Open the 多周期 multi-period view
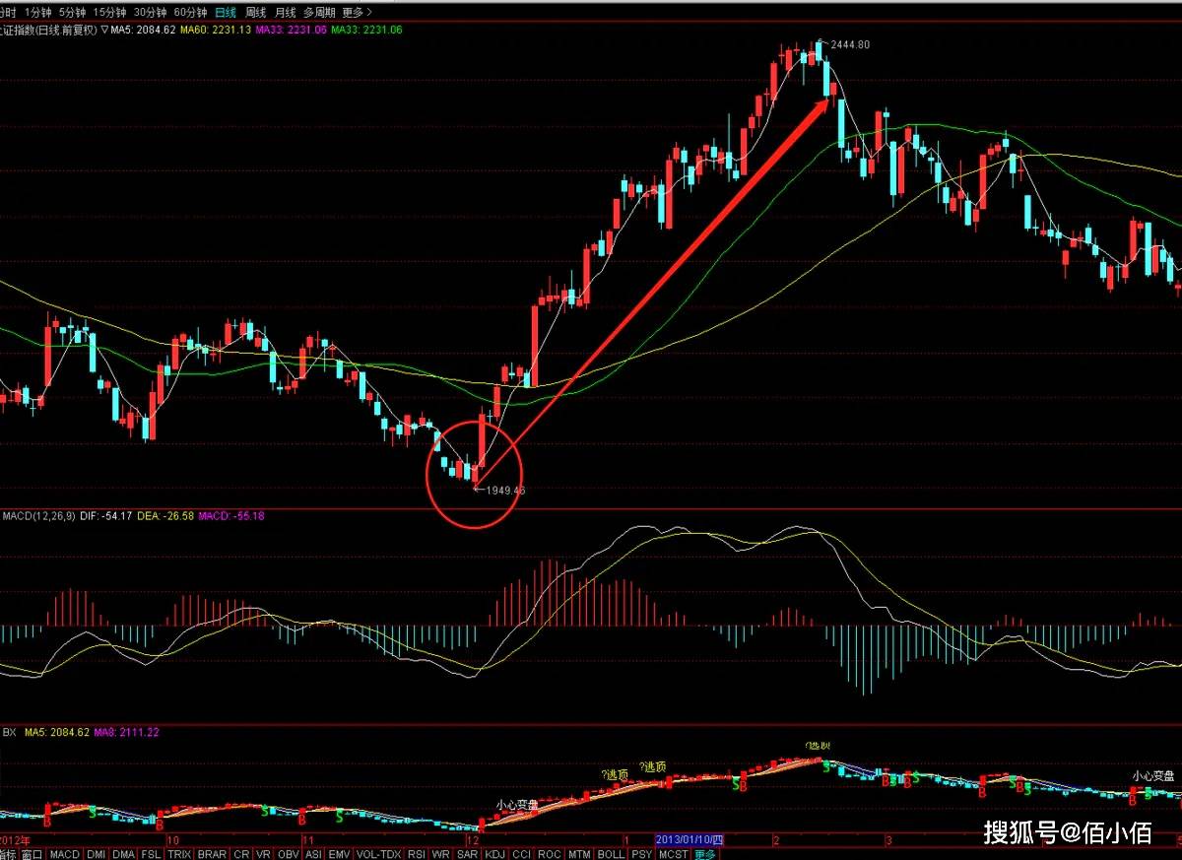The width and height of the screenshot is (1182, 860). pyautogui.click(x=319, y=13)
